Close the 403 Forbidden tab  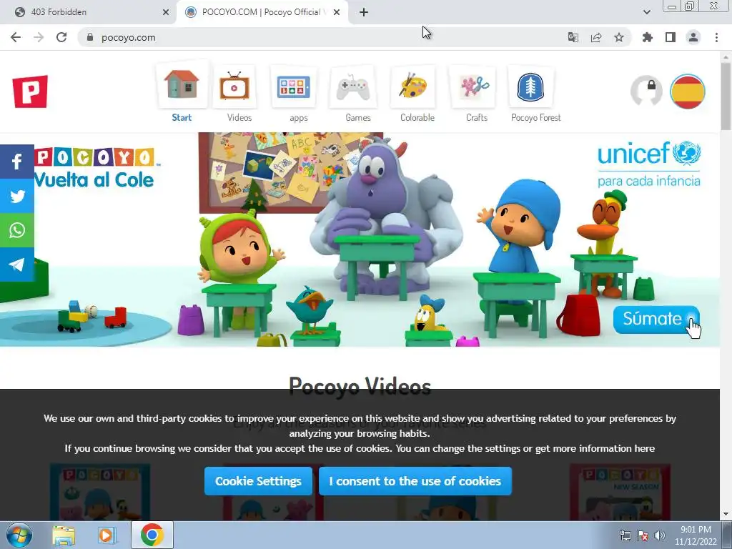tap(166, 12)
